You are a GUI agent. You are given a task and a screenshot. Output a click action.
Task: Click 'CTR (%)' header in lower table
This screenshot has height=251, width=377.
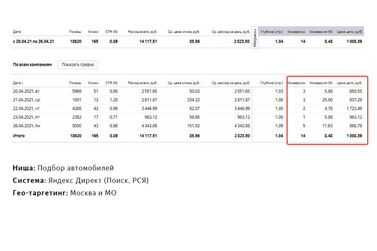[112, 83]
